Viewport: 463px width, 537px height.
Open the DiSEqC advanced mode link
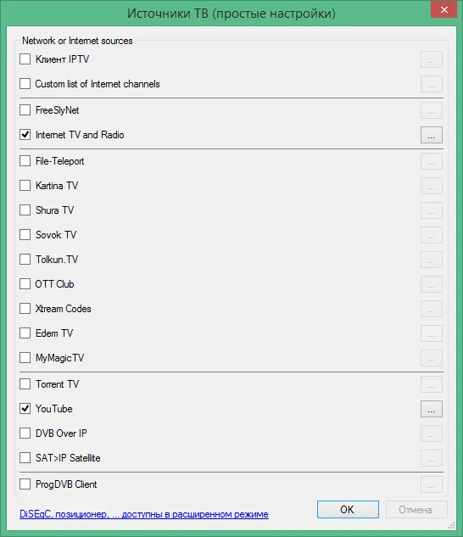[144, 514]
